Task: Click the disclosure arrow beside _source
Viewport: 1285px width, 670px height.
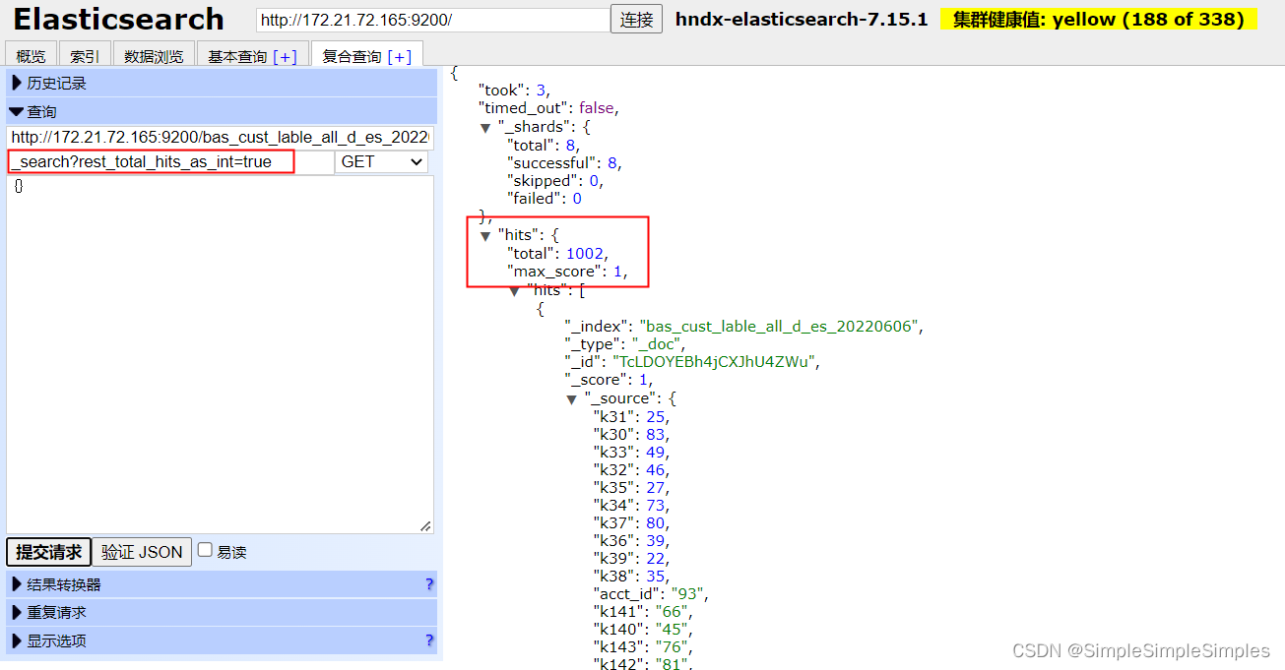Action: click(x=571, y=397)
